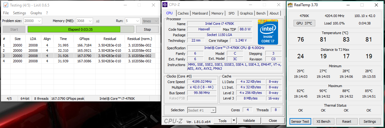Select the CPU tab in CPU-Z

tap(169, 13)
